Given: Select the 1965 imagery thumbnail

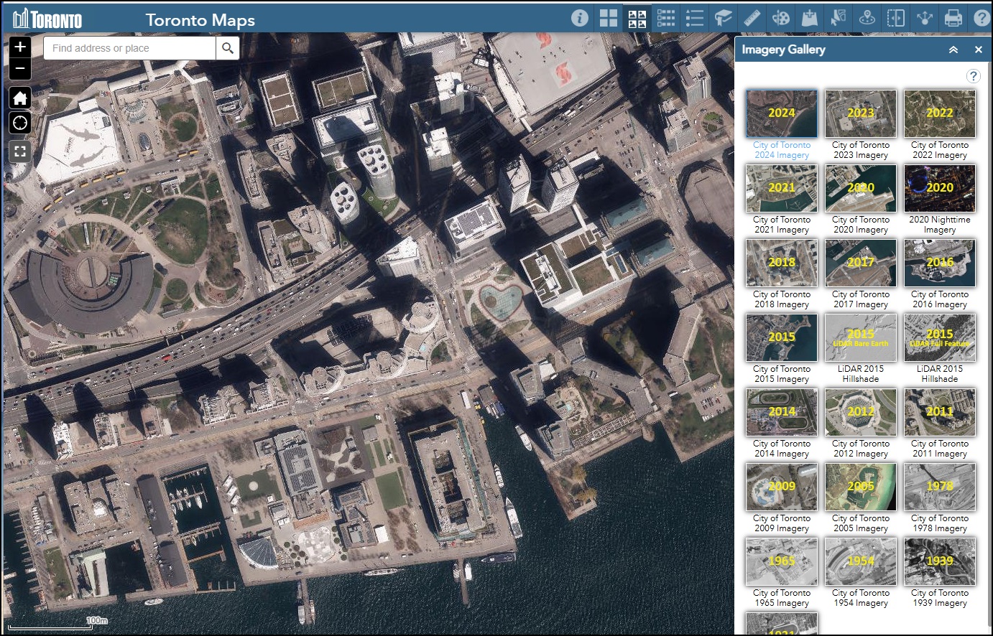Looking at the screenshot, I should click(x=782, y=561).
